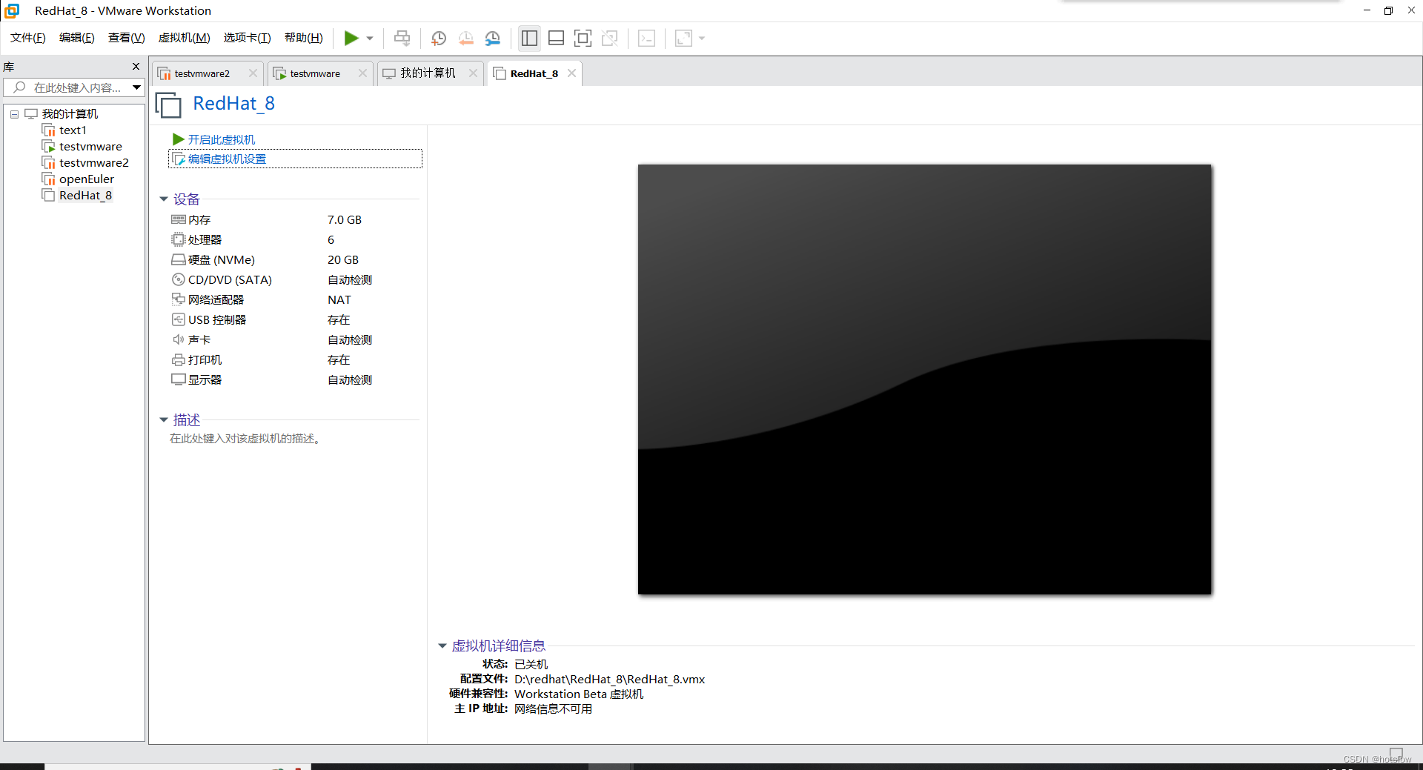Select testvmware2 VM in the library
1423x770 pixels.
coord(94,163)
